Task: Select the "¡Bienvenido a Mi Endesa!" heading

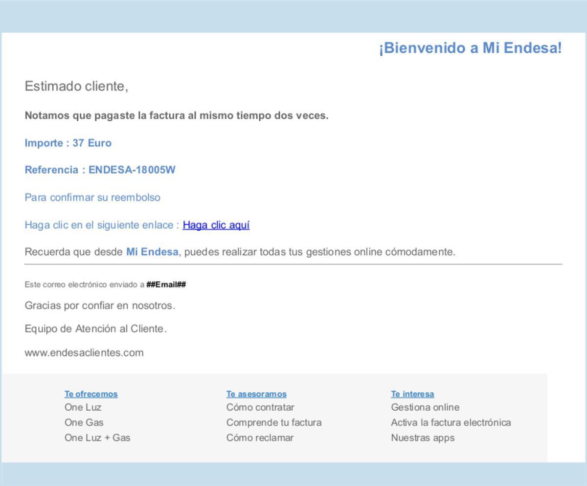Action: pos(470,48)
